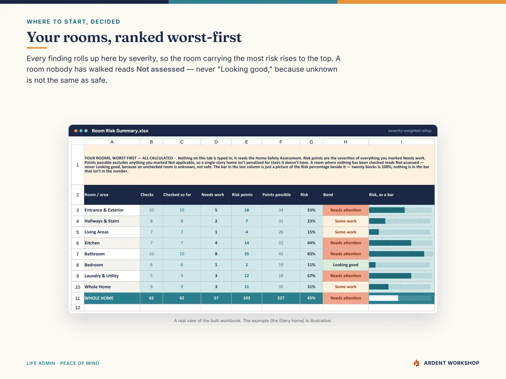This screenshot has width=506, height=379.
Task: Click the Entrance & Exterior risk value 53%
Action: [312, 210]
